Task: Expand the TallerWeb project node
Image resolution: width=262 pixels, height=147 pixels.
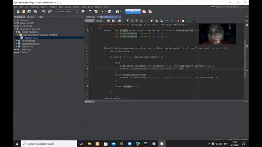Action: [x=15, y=49]
